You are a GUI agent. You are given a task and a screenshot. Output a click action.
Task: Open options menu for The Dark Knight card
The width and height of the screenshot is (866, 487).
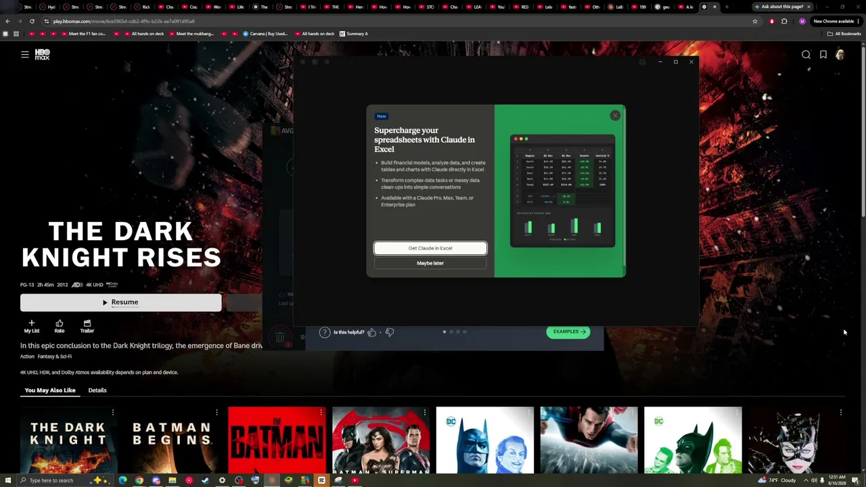tap(113, 412)
